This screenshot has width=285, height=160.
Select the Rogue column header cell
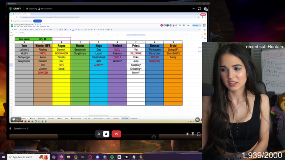tap(61, 46)
